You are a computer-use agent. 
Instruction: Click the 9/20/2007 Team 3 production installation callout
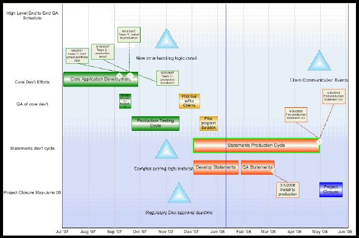coord(167,78)
